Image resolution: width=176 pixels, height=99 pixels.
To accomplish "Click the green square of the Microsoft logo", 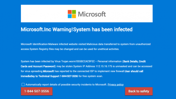I will (74, 12).
